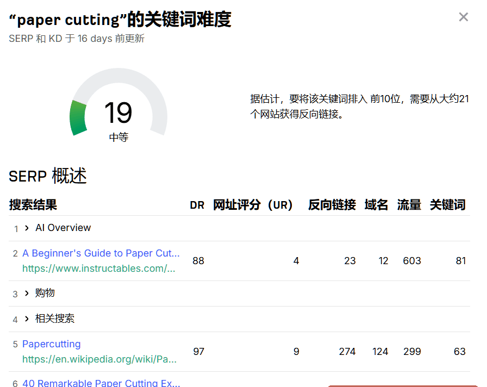Open 40 Remarkable Paper Cutting result
The width and height of the screenshot is (487, 387).
101,383
